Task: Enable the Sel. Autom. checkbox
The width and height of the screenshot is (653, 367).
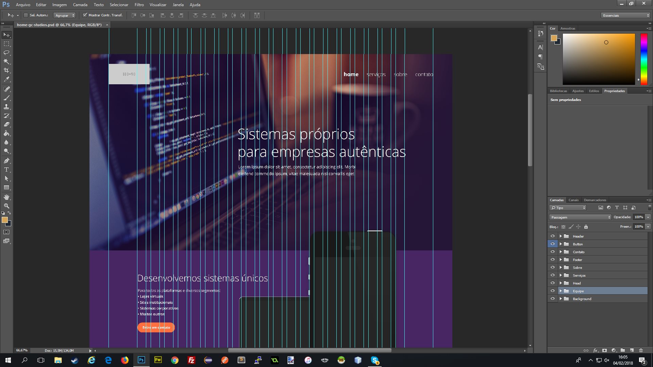Action: (26, 15)
